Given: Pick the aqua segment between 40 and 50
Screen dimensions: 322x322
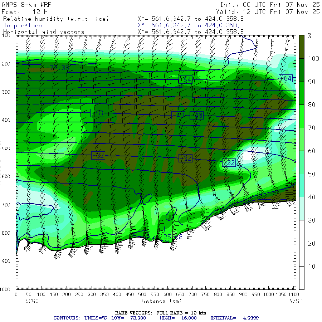Looking at the screenshot, I should (302, 185).
